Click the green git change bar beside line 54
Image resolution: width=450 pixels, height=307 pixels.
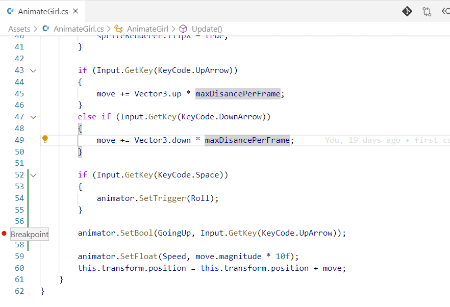(29, 198)
